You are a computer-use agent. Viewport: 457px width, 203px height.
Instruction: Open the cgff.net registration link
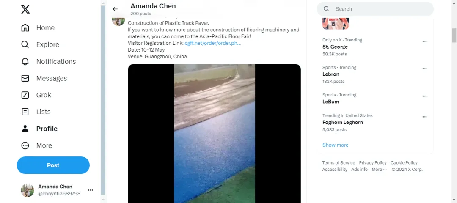[x=213, y=43]
